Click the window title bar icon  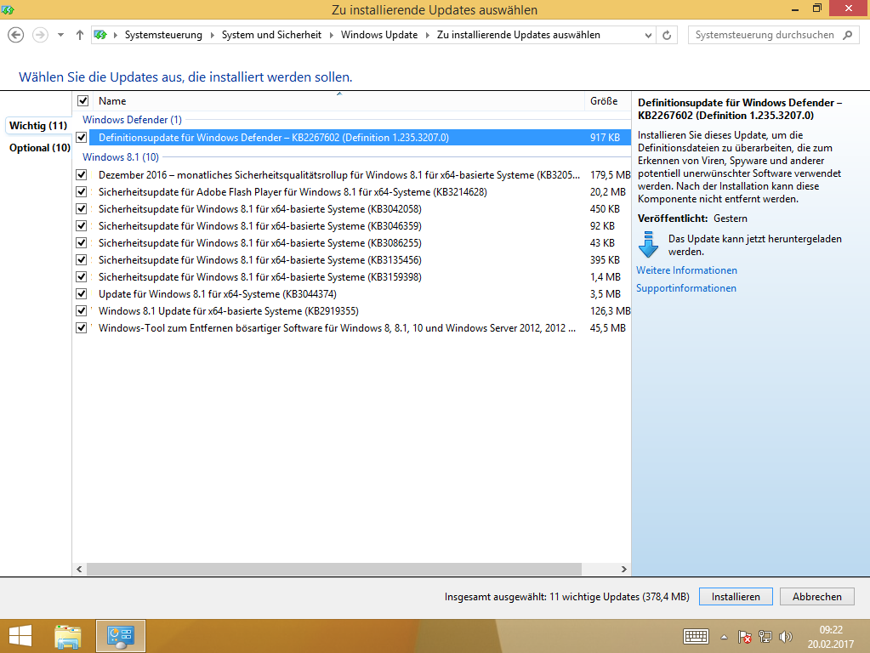tap(8, 9)
